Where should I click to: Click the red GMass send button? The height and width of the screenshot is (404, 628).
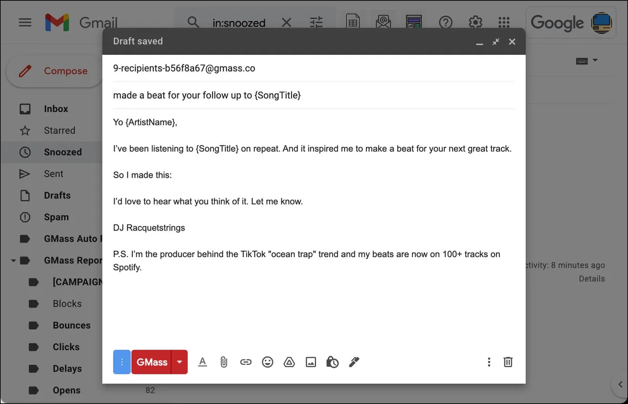pos(152,362)
